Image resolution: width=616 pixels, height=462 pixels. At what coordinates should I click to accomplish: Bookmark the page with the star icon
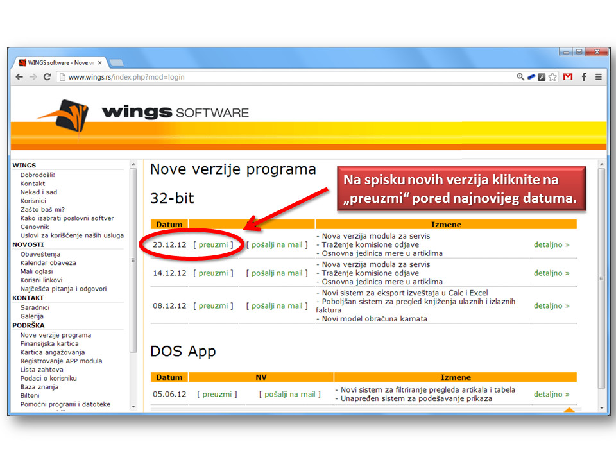tap(552, 77)
